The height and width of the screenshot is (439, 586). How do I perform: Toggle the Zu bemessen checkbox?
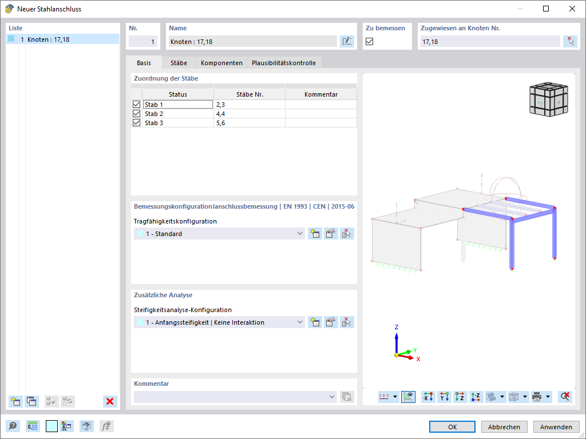click(x=369, y=41)
